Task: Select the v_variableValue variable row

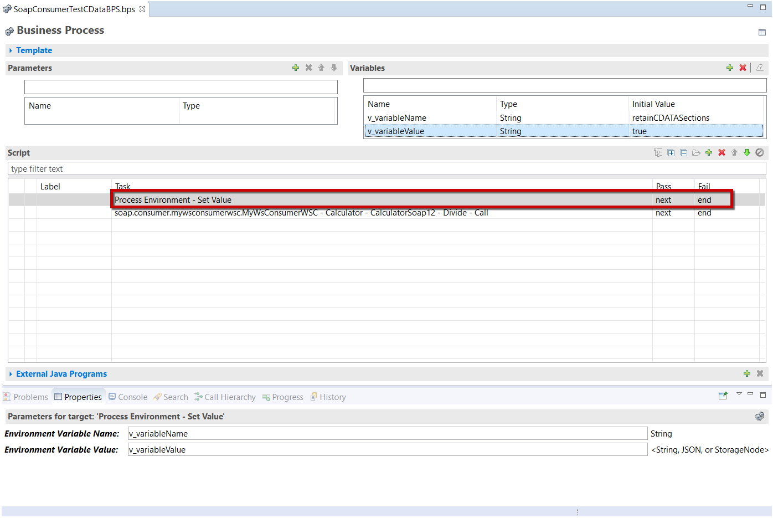Action: 564,131
